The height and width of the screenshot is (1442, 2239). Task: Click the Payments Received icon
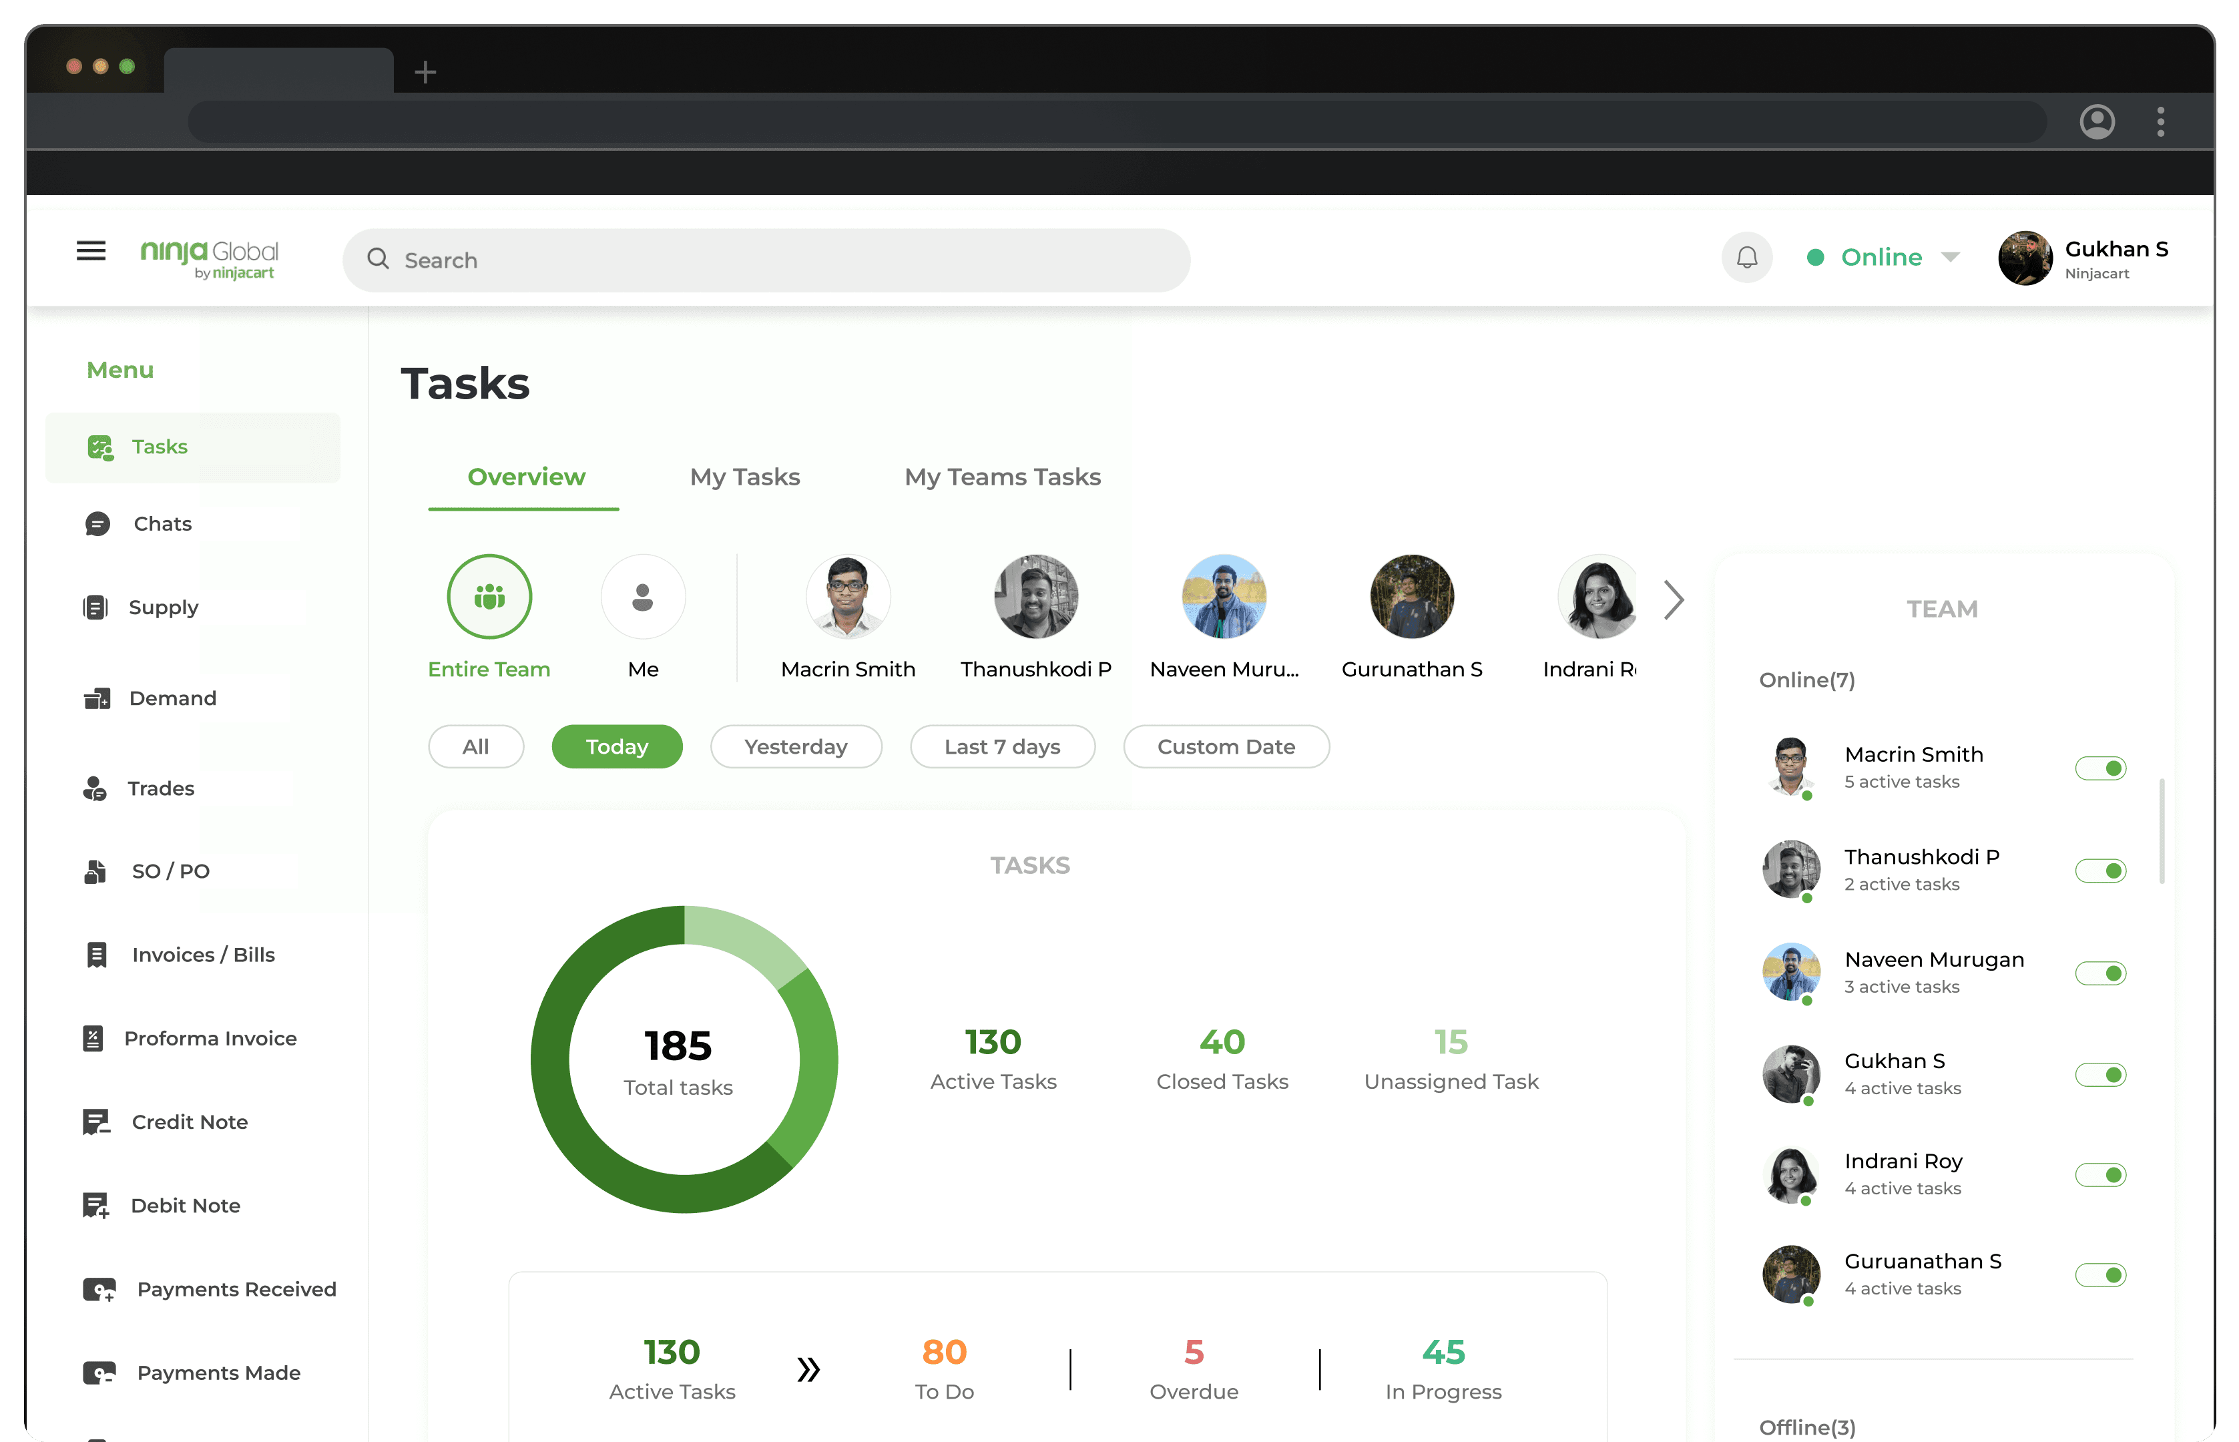[x=99, y=1289]
